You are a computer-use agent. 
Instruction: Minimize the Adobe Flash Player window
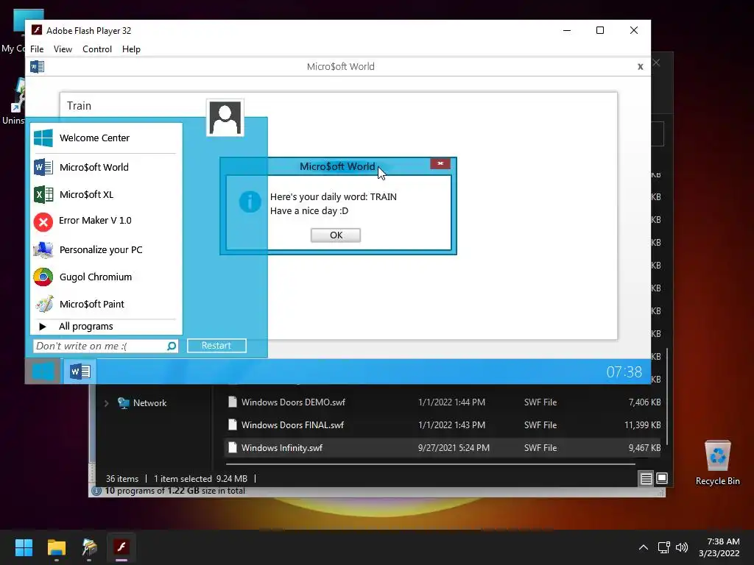click(567, 30)
